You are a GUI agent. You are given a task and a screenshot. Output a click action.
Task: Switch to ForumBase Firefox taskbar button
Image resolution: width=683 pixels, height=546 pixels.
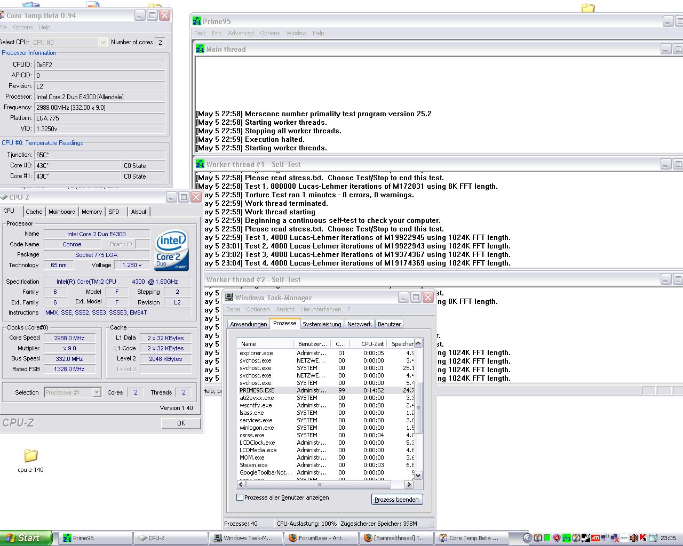(321, 538)
